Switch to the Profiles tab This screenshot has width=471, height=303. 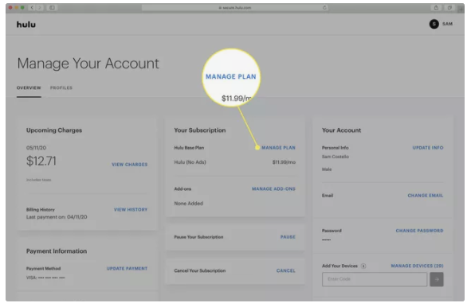click(61, 87)
